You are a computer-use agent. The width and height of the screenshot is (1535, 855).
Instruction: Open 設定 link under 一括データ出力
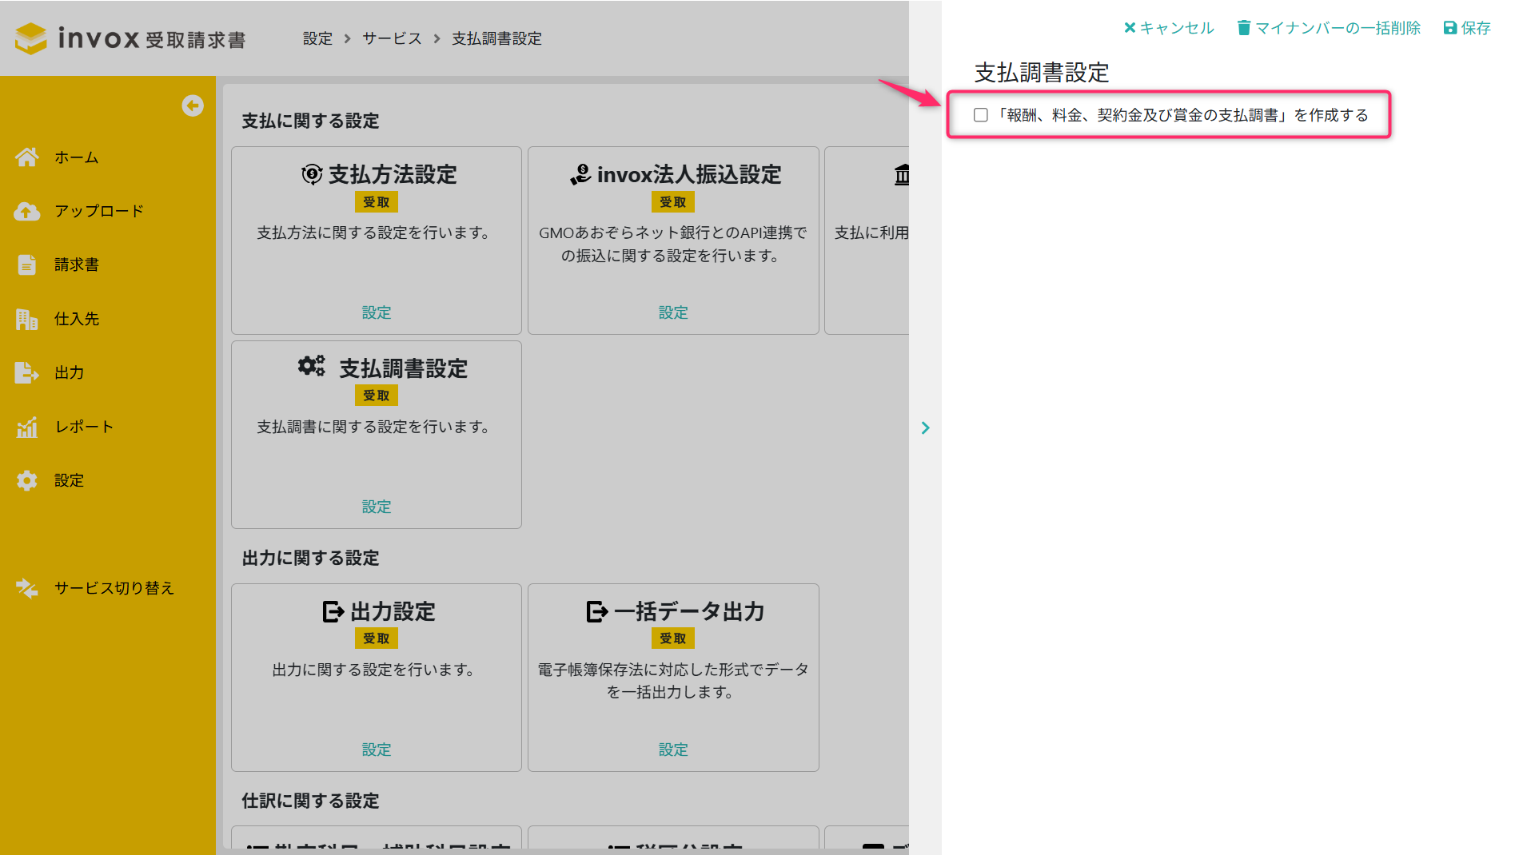point(673,750)
